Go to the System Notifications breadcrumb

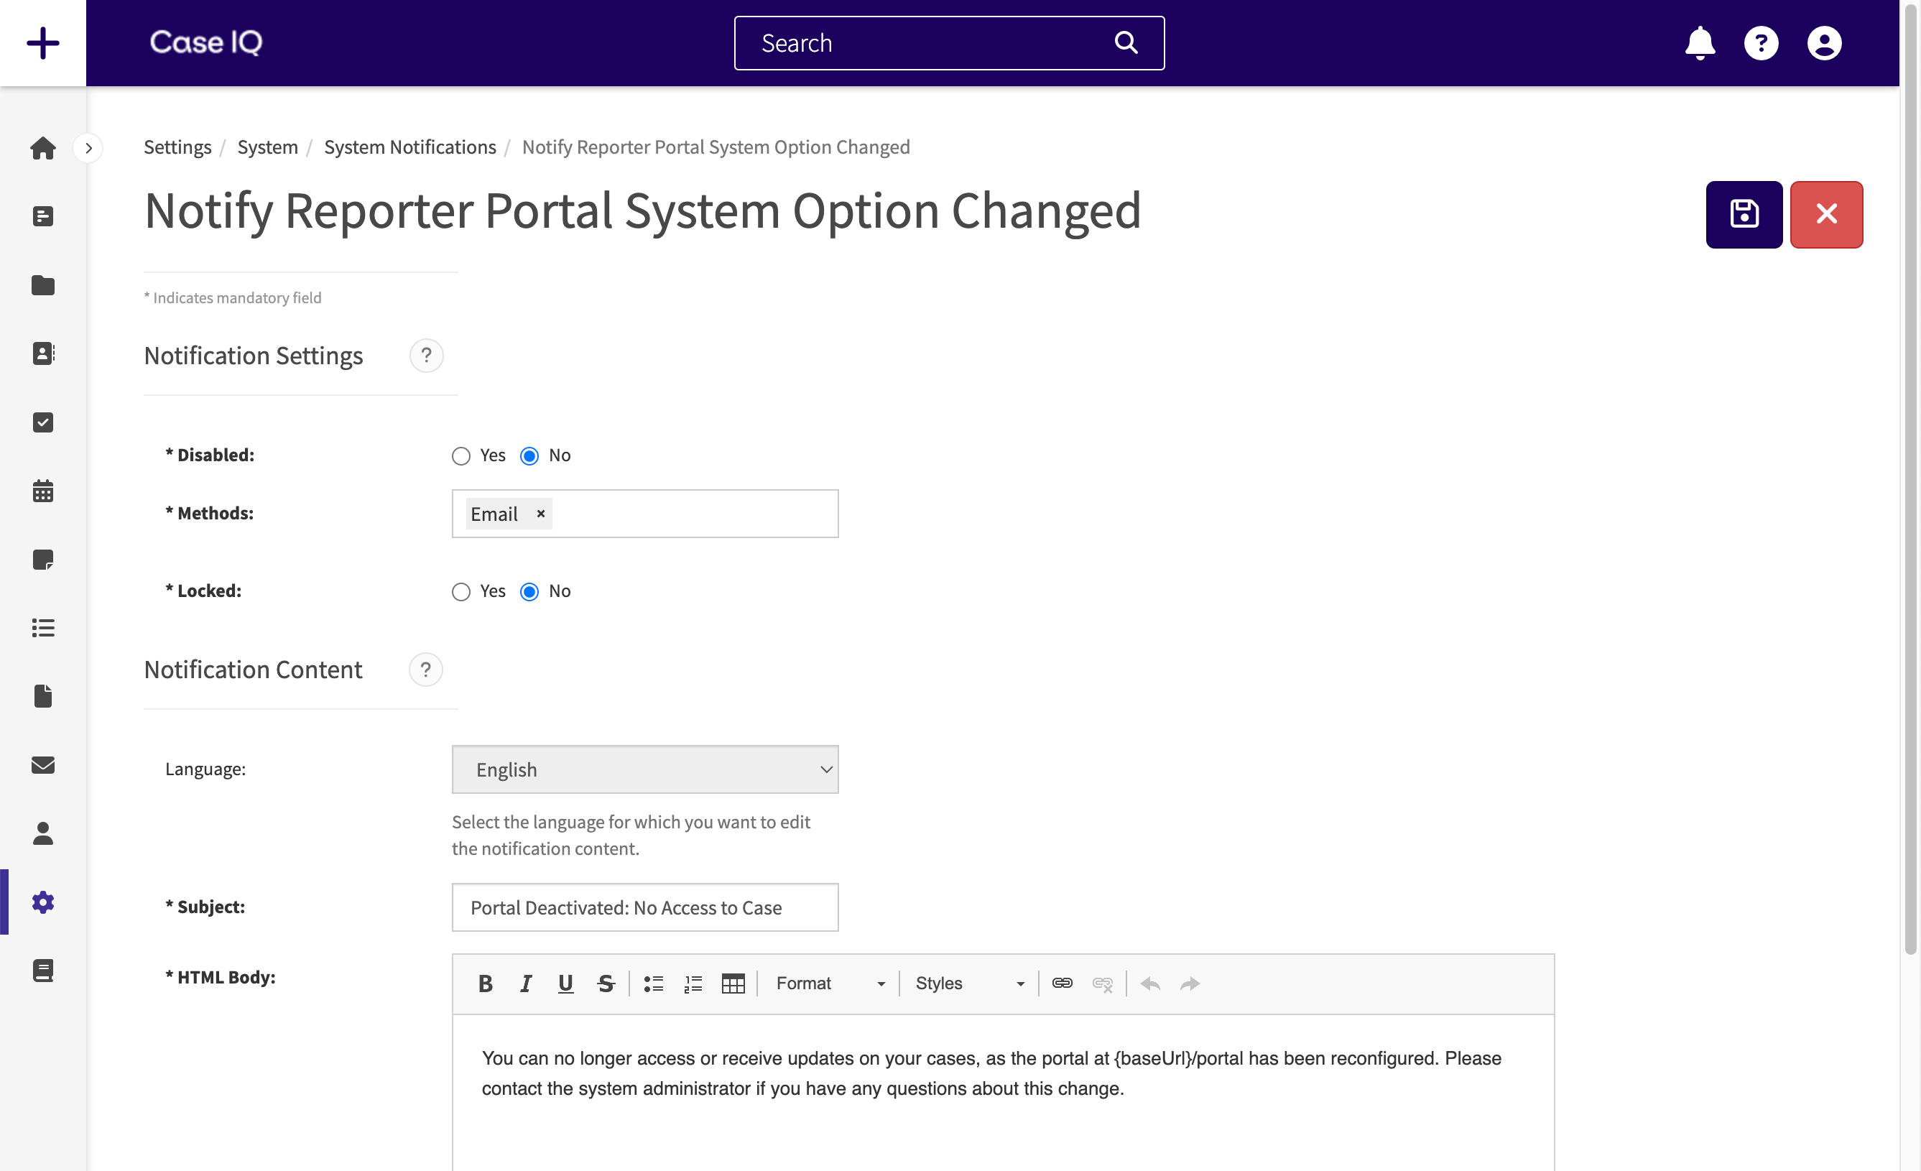point(410,147)
